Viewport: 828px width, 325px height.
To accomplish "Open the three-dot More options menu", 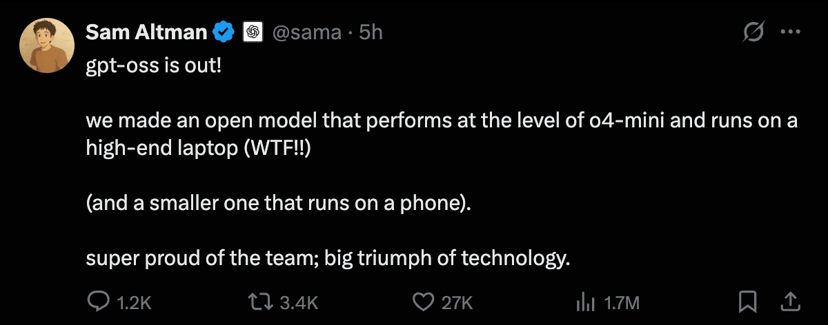I will coord(790,32).
